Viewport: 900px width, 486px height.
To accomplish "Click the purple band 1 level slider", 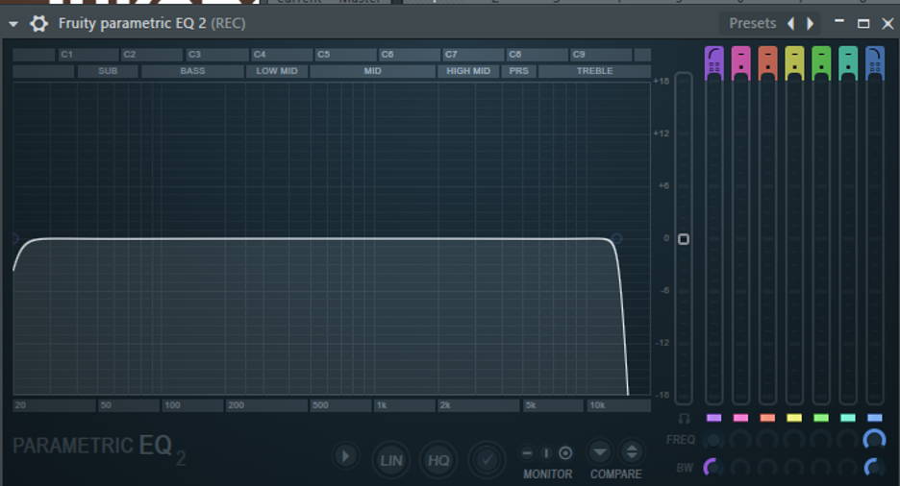I will (714, 241).
